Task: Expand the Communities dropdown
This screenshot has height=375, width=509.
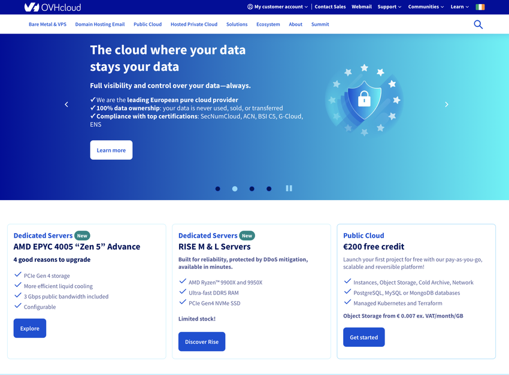Action: pos(426,7)
